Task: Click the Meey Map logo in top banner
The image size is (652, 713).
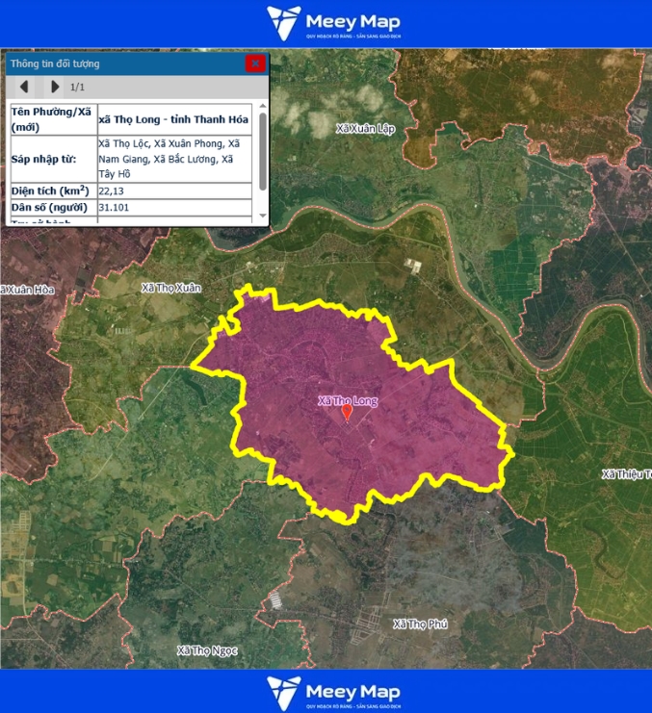Action: pyautogui.click(x=333, y=24)
